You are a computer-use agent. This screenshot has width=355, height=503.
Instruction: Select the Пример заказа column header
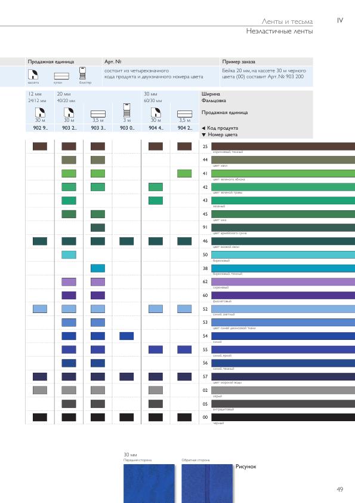pos(239,62)
